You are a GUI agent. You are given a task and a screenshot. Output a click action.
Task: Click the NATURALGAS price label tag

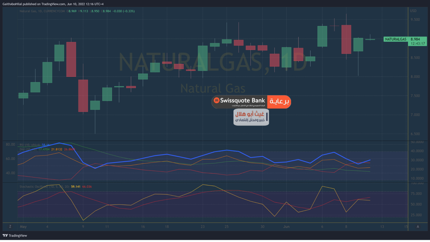396,39
